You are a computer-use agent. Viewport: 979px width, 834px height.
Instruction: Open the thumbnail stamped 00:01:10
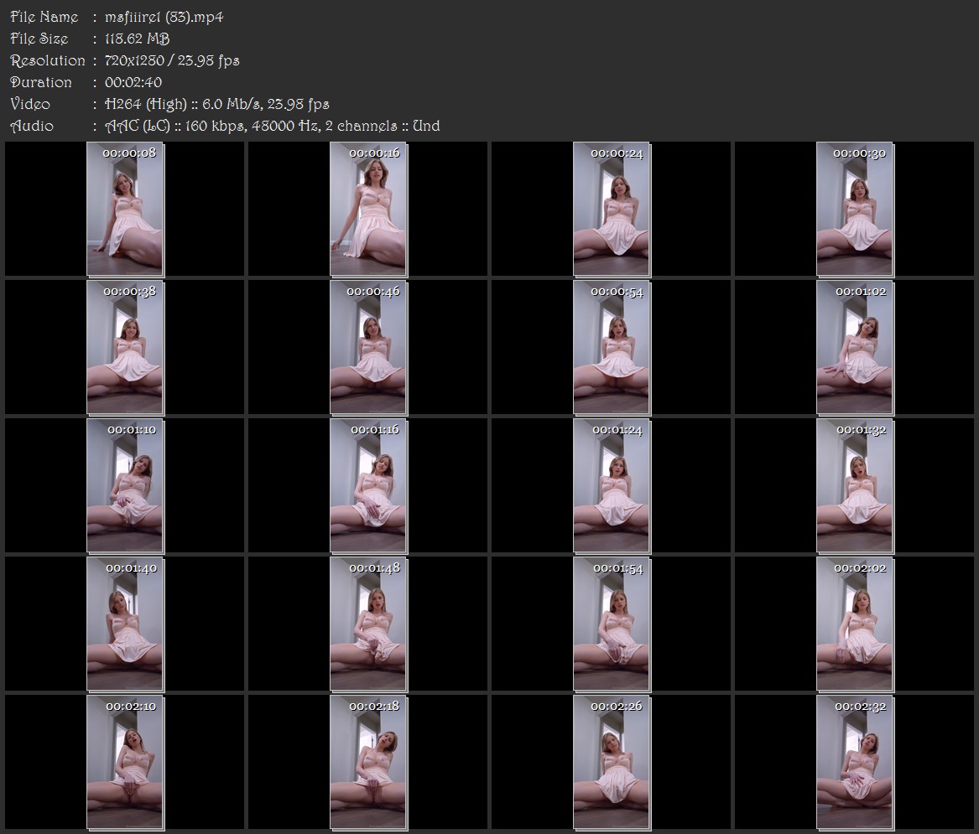(125, 486)
